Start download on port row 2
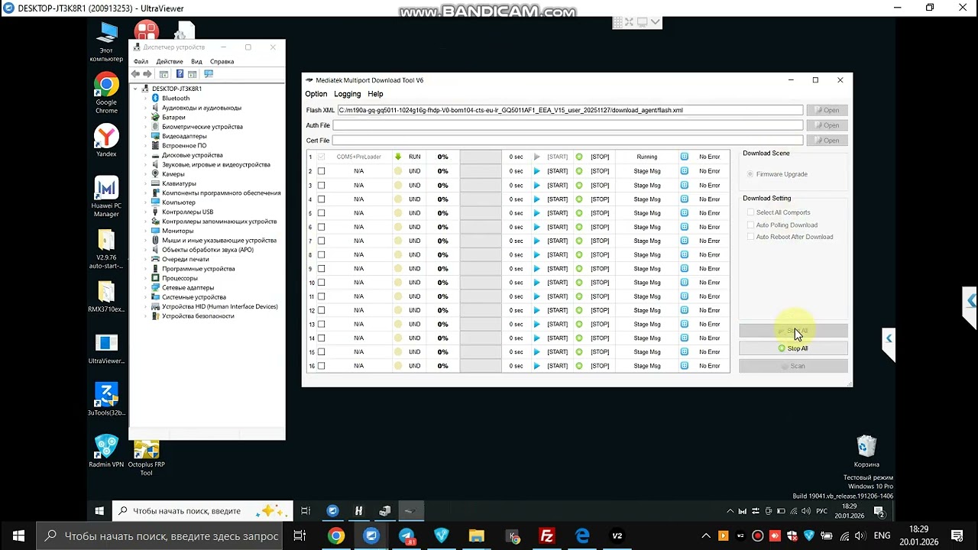Image resolution: width=978 pixels, height=550 pixels. point(536,171)
